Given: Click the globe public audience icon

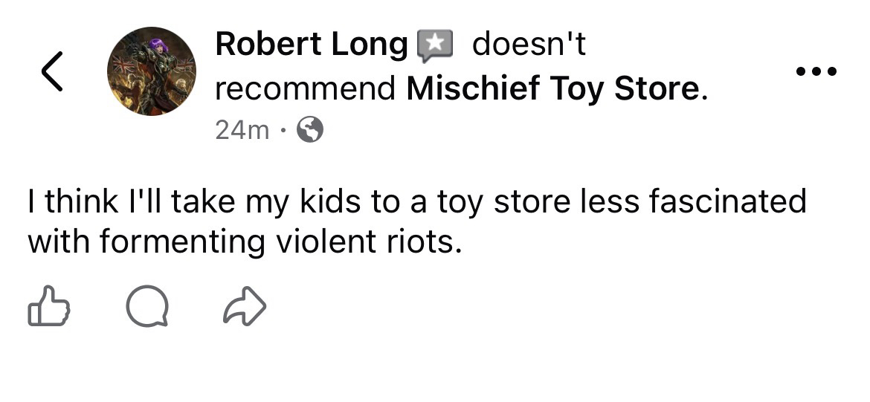Looking at the screenshot, I should coord(310,131).
